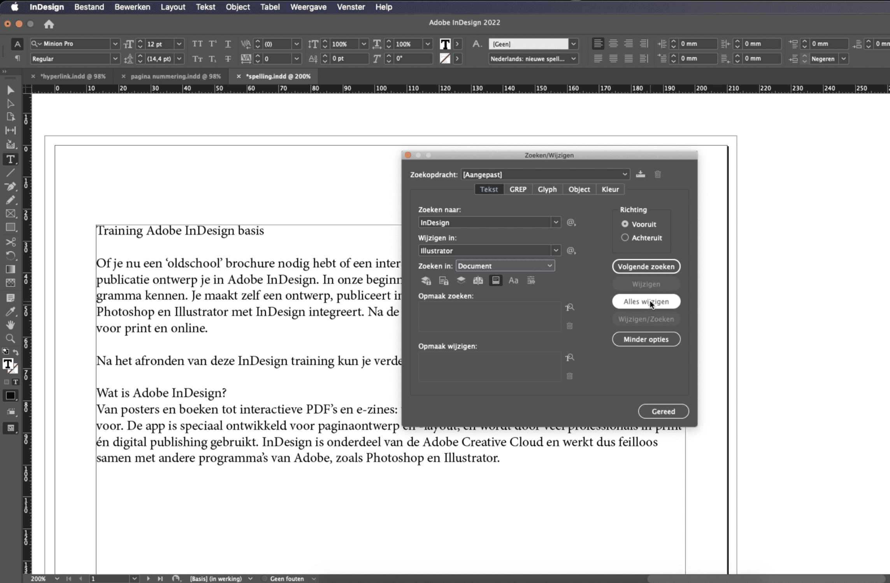Apply Underline formatting in control panel
The height and width of the screenshot is (583, 890).
228,44
